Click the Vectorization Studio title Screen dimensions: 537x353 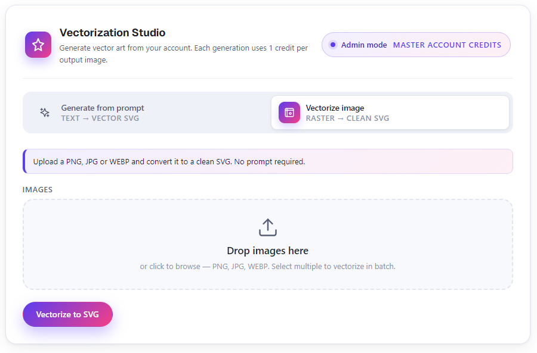pos(112,33)
